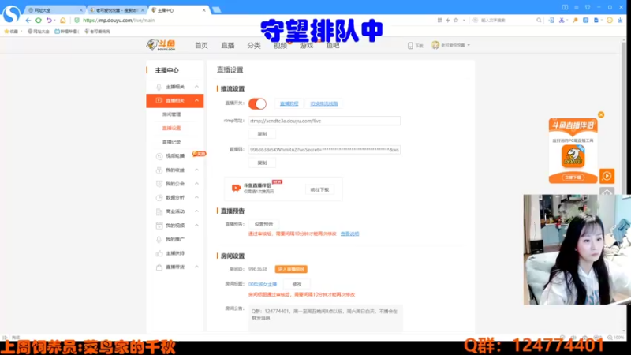
Task: Open 视频 in Douyu navigation
Action: click(x=280, y=46)
